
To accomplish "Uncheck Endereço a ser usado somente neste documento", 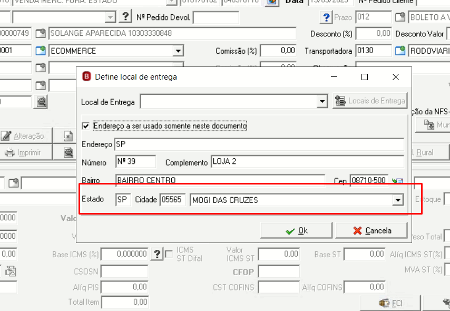I will 85,126.
